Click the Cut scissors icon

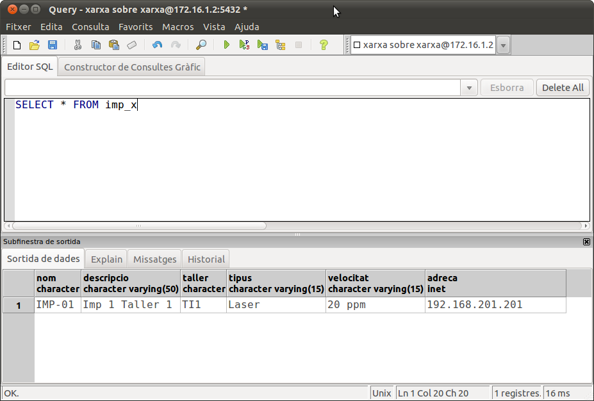coord(78,45)
